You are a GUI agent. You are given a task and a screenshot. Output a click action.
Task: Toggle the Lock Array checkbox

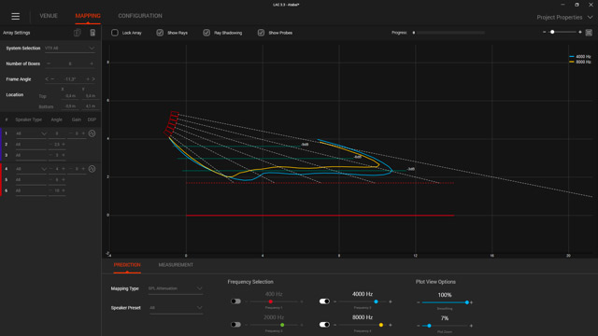pos(114,33)
